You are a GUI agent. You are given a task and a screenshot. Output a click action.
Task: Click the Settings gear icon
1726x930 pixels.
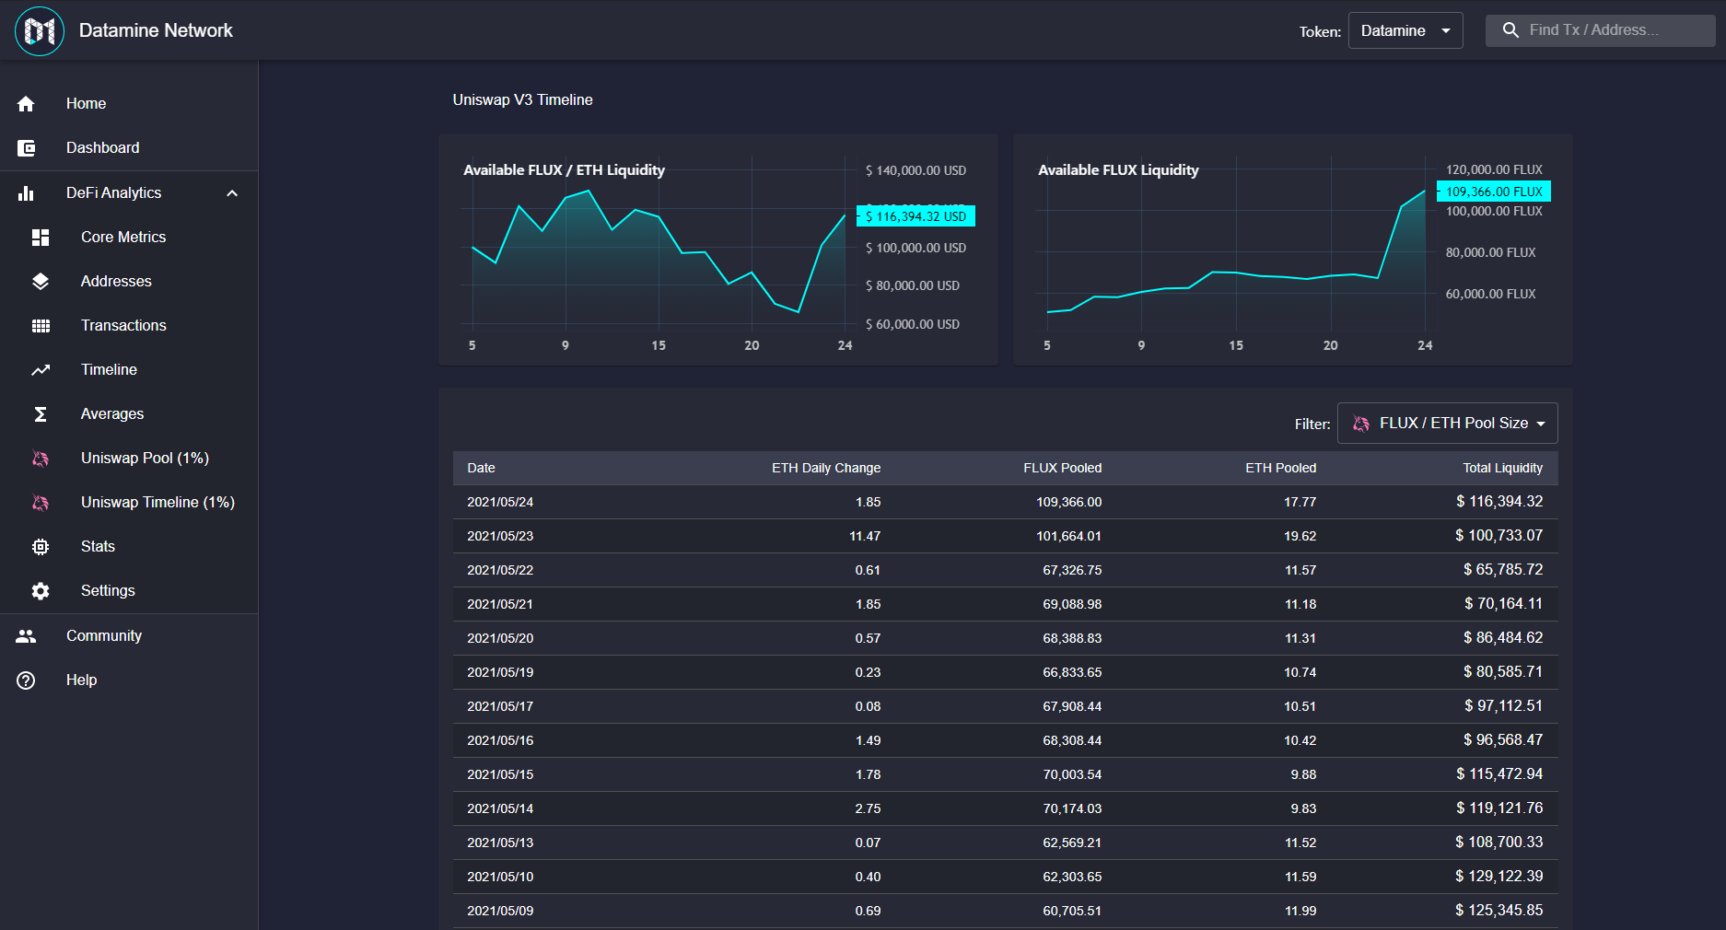pos(41,591)
